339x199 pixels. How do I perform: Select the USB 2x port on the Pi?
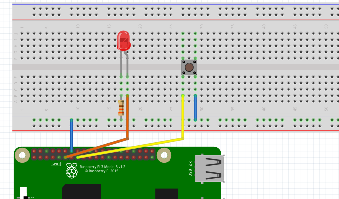click(x=209, y=169)
